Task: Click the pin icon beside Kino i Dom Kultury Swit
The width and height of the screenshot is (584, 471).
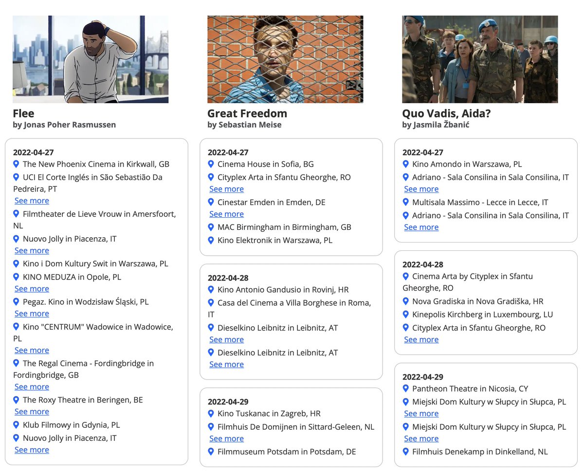Action: click(16, 264)
